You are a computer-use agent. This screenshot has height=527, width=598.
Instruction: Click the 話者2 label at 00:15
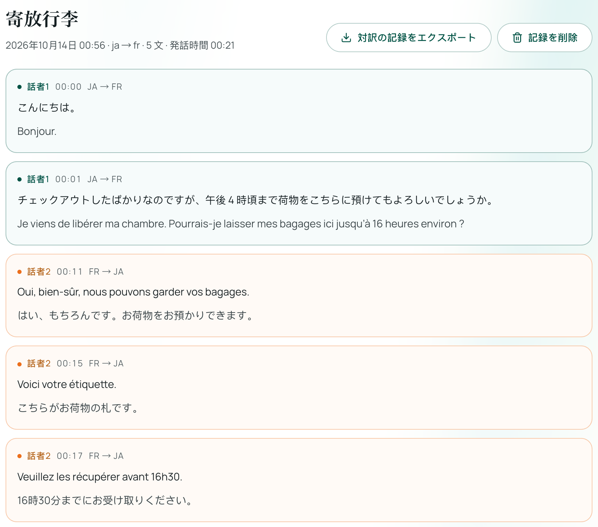click(39, 364)
